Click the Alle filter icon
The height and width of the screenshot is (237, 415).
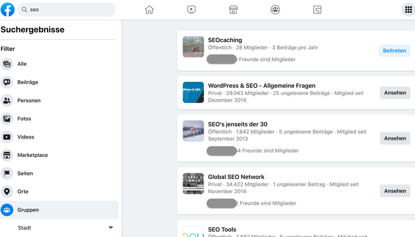[x=7, y=64]
